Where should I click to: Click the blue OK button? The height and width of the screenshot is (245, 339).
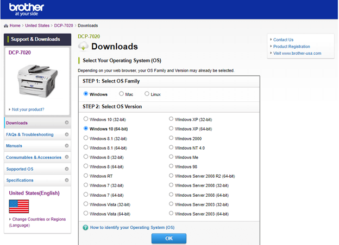pyautogui.click(x=169, y=238)
